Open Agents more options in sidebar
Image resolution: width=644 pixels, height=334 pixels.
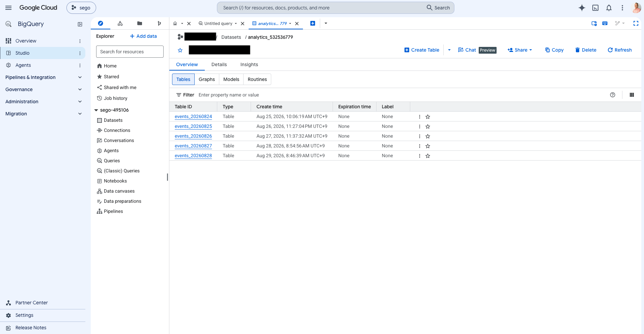80,65
